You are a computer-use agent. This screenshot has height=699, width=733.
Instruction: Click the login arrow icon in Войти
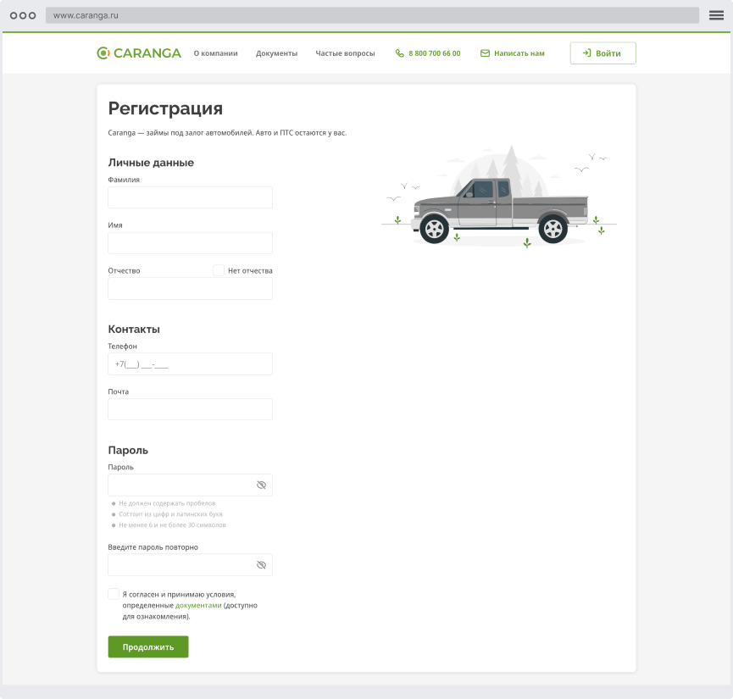point(586,53)
